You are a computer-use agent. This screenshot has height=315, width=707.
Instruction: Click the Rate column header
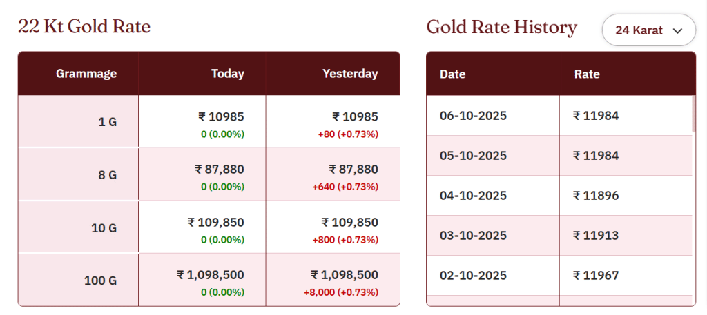point(587,74)
